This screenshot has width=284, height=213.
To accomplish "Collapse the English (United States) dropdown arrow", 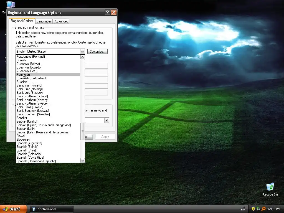I will (82, 51).
